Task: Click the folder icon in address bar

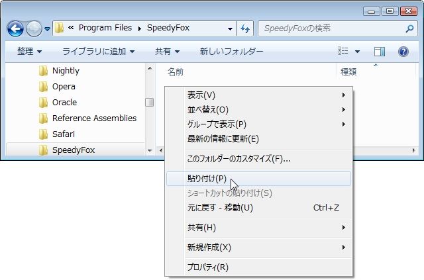Action: [59, 28]
